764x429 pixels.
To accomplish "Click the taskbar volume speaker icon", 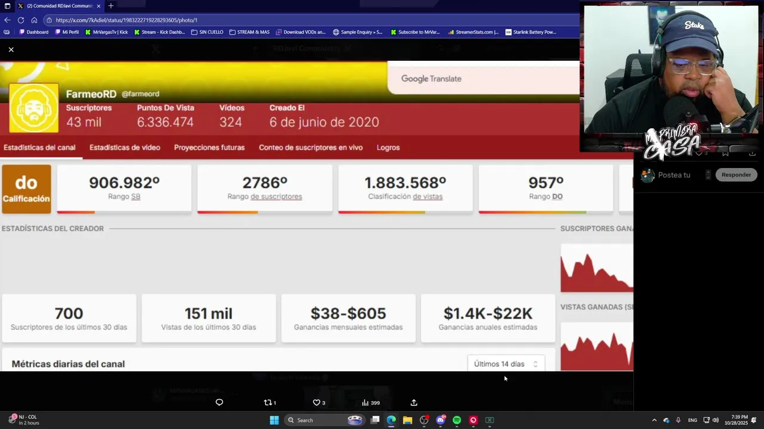I will pyautogui.click(x=716, y=420).
